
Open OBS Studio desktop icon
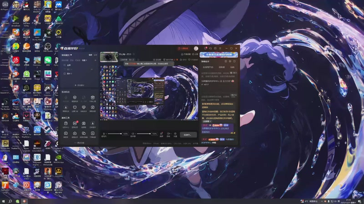[x=48, y=48]
